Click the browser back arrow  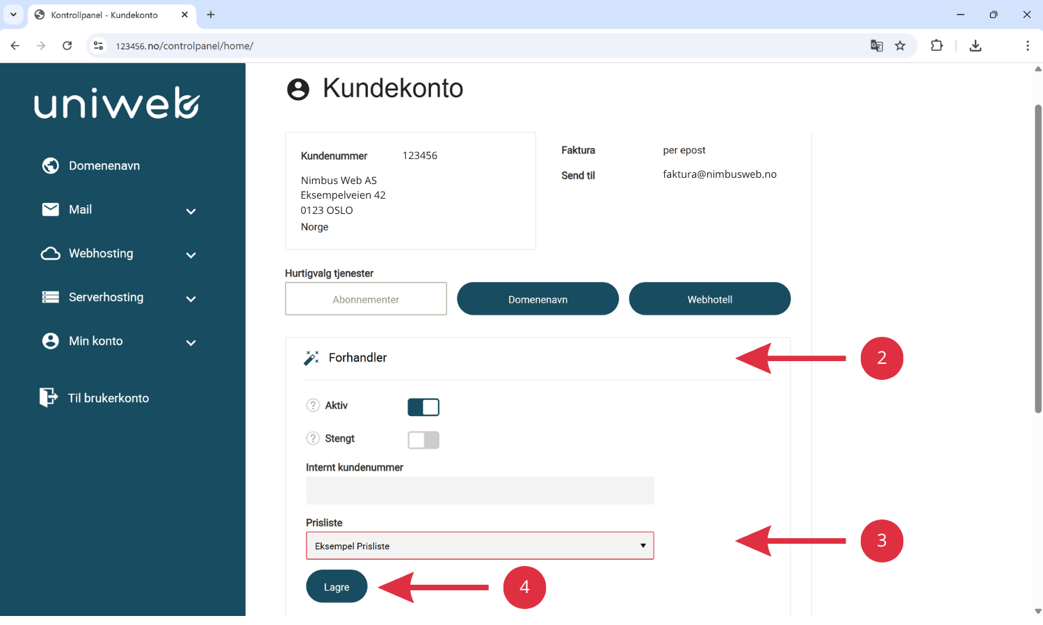[15, 46]
